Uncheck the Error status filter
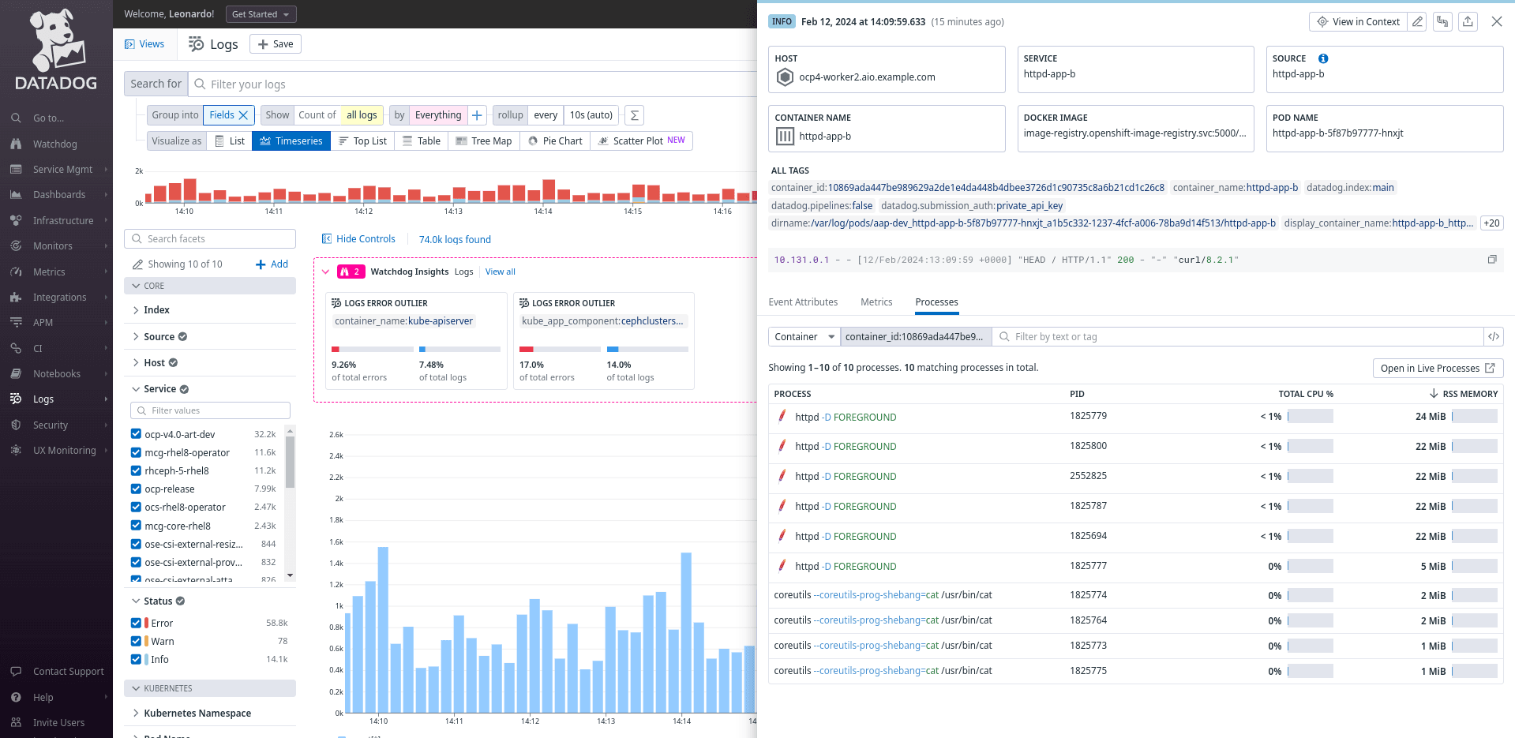The height and width of the screenshot is (738, 1515). tap(137, 623)
